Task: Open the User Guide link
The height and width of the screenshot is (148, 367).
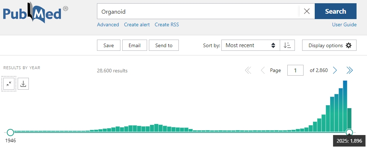Action: [x=344, y=24]
